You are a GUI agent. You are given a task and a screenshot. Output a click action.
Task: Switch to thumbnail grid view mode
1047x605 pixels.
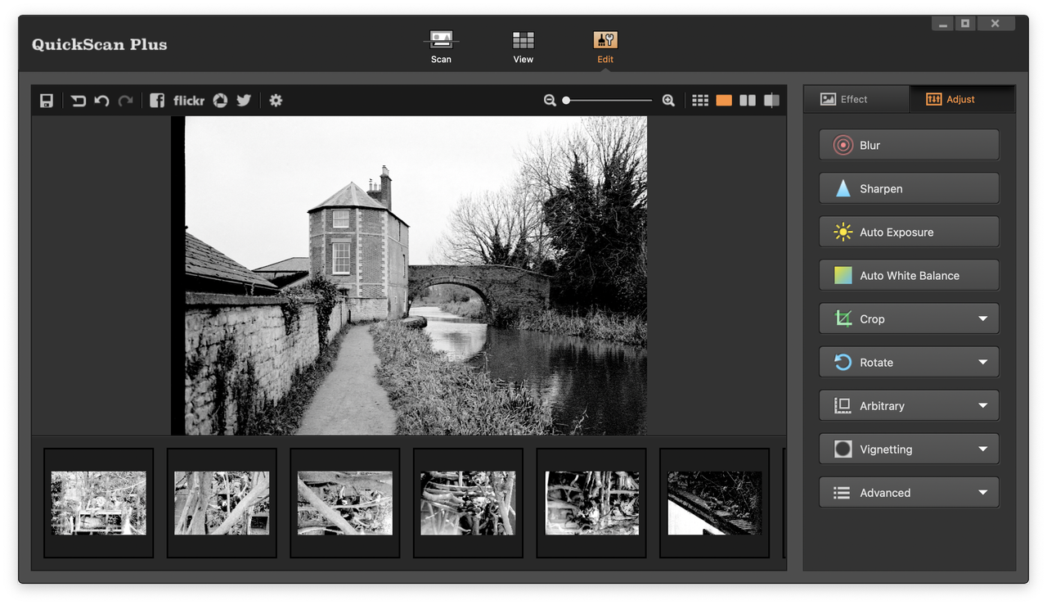tap(700, 100)
